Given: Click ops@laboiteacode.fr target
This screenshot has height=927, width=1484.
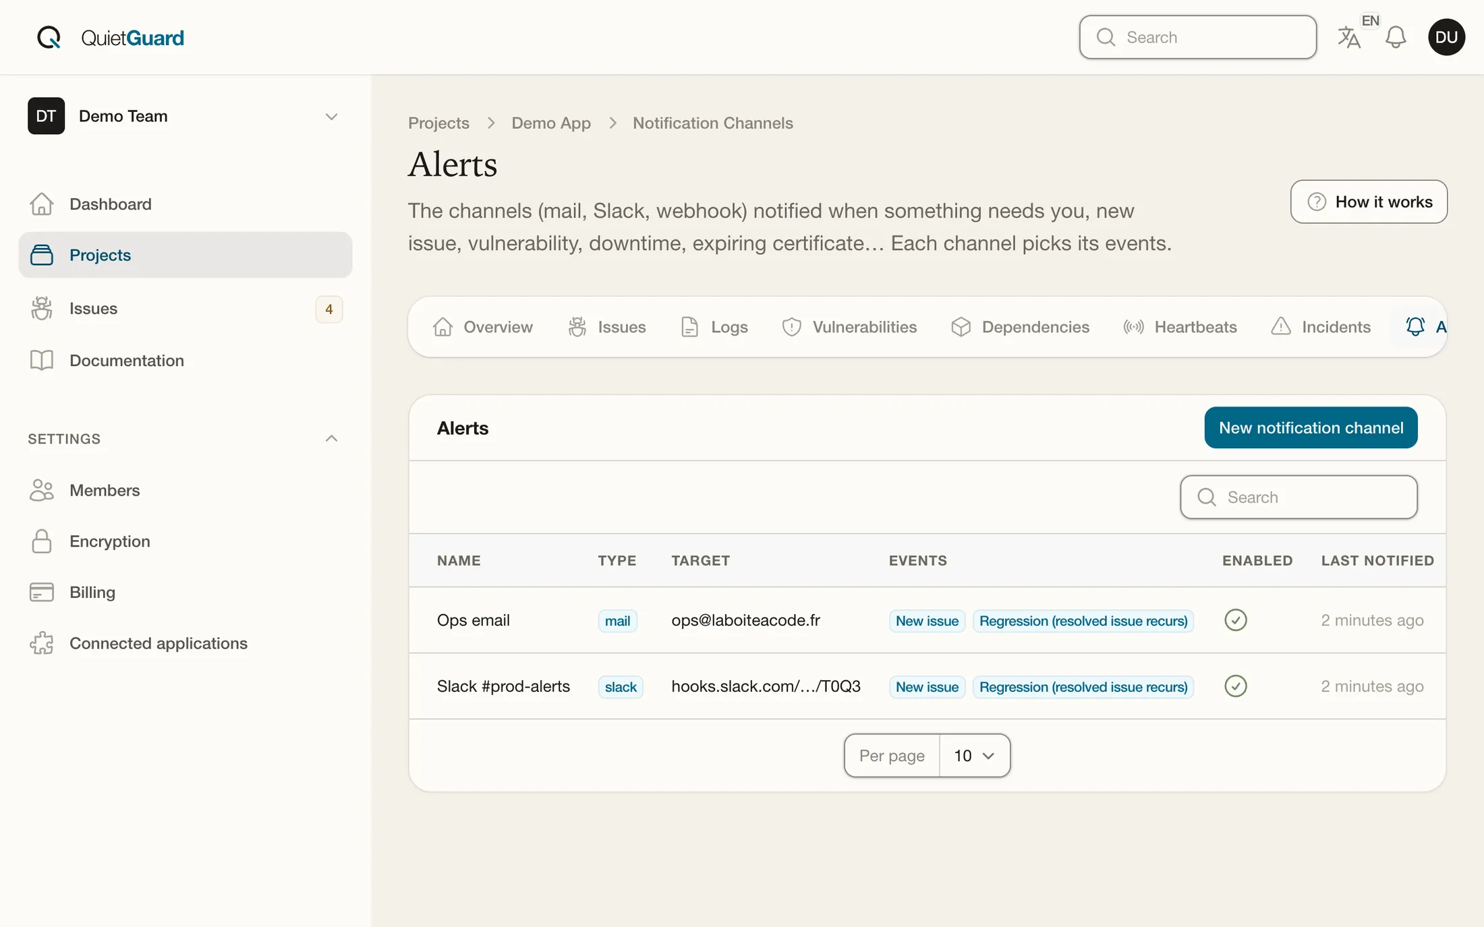Looking at the screenshot, I should pyautogui.click(x=745, y=620).
